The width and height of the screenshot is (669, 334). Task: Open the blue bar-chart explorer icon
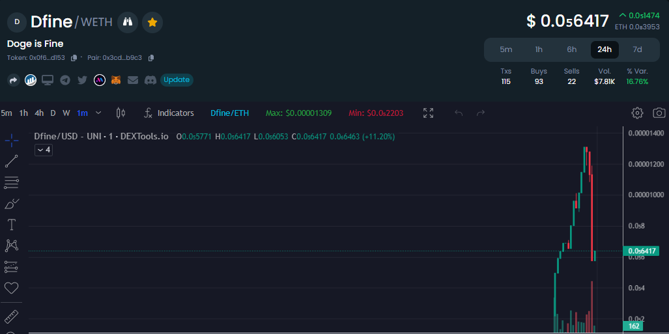(x=31, y=80)
